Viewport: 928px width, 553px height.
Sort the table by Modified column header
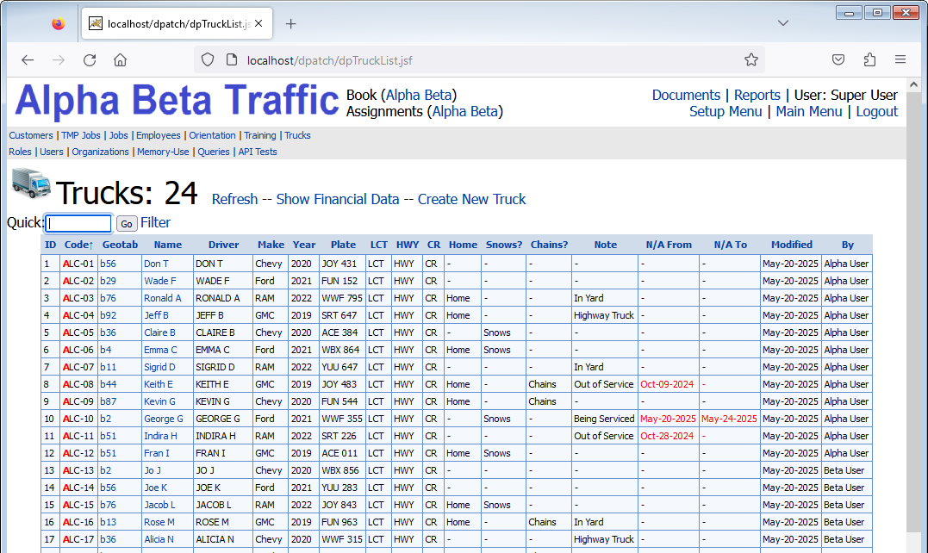(791, 245)
